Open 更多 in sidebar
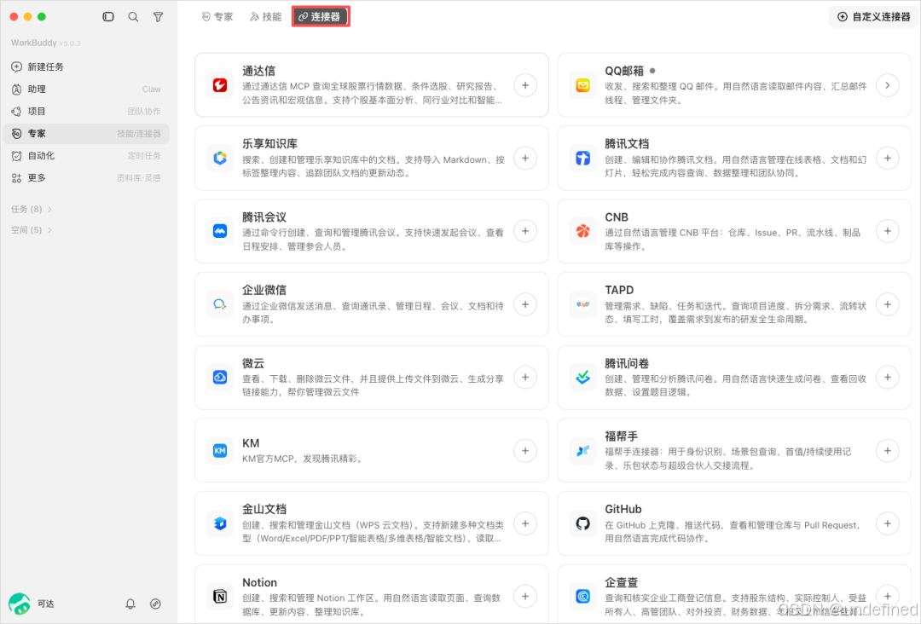This screenshot has width=921, height=624. click(x=86, y=178)
